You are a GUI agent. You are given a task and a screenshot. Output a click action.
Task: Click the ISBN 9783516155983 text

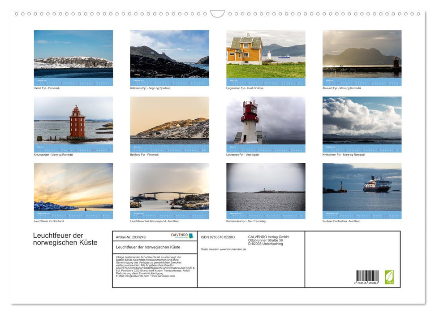(x=218, y=235)
